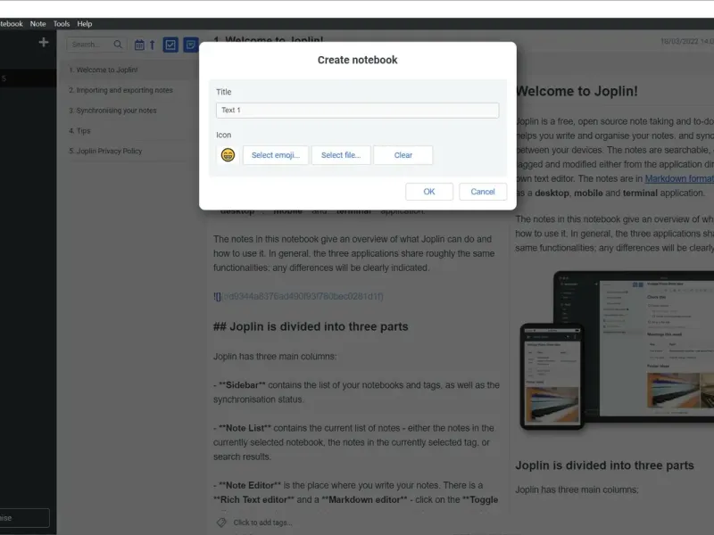714x535 pixels.
Task: Click the Synchronise button in sidebar
Action: click(x=25, y=518)
